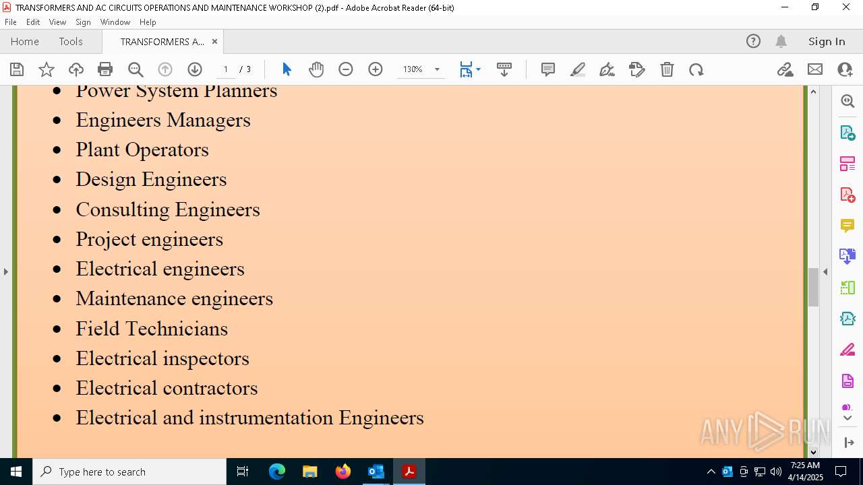Open the Organize Pages sidebar tool
This screenshot has height=485, width=863.
(x=847, y=164)
